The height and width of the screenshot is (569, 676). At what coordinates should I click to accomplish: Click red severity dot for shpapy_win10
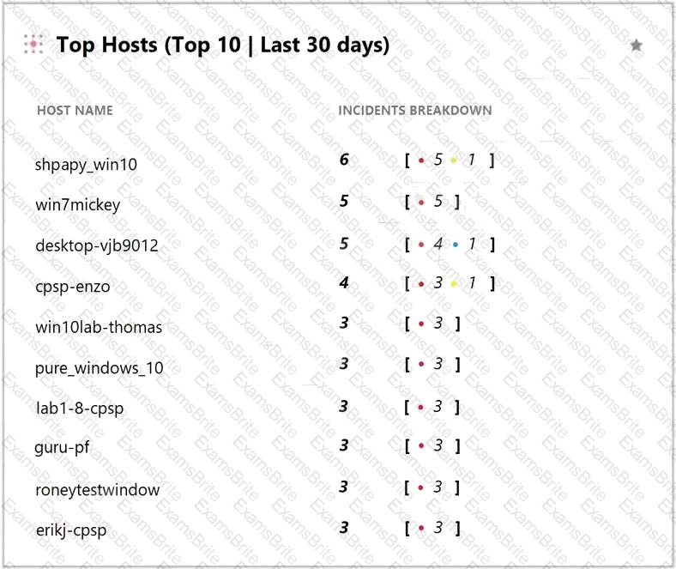click(420, 160)
